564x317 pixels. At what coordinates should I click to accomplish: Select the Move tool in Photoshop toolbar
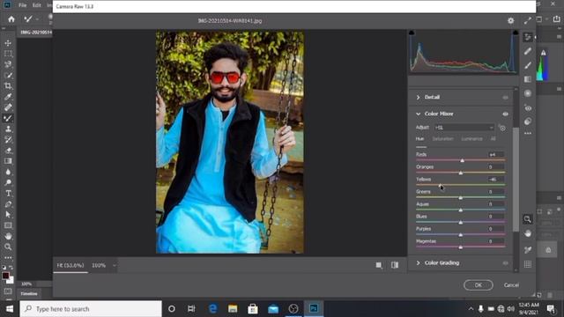coord(8,43)
